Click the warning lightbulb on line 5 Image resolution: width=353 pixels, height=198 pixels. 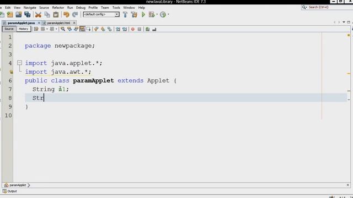coord(11,72)
